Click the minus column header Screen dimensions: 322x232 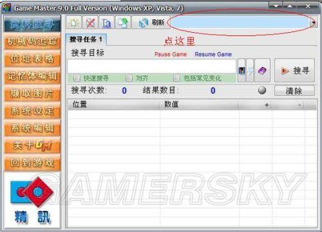[288, 105]
